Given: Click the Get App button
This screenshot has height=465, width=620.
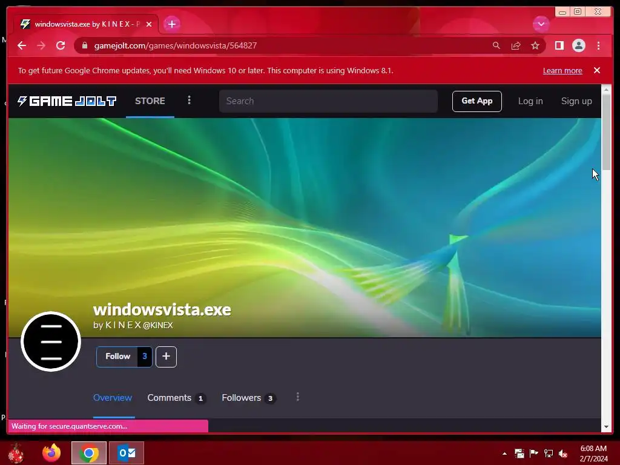Looking at the screenshot, I should (477, 101).
